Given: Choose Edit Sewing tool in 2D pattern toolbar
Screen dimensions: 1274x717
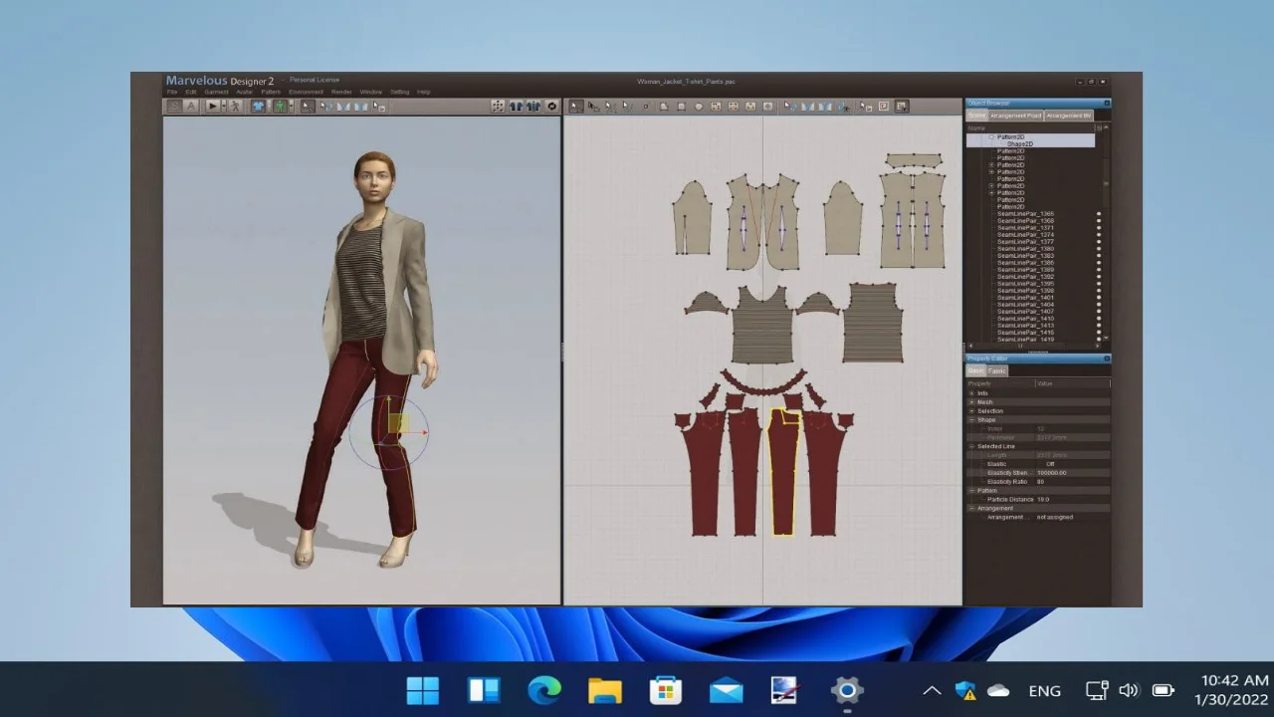Looking at the screenshot, I should pos(789,106).
